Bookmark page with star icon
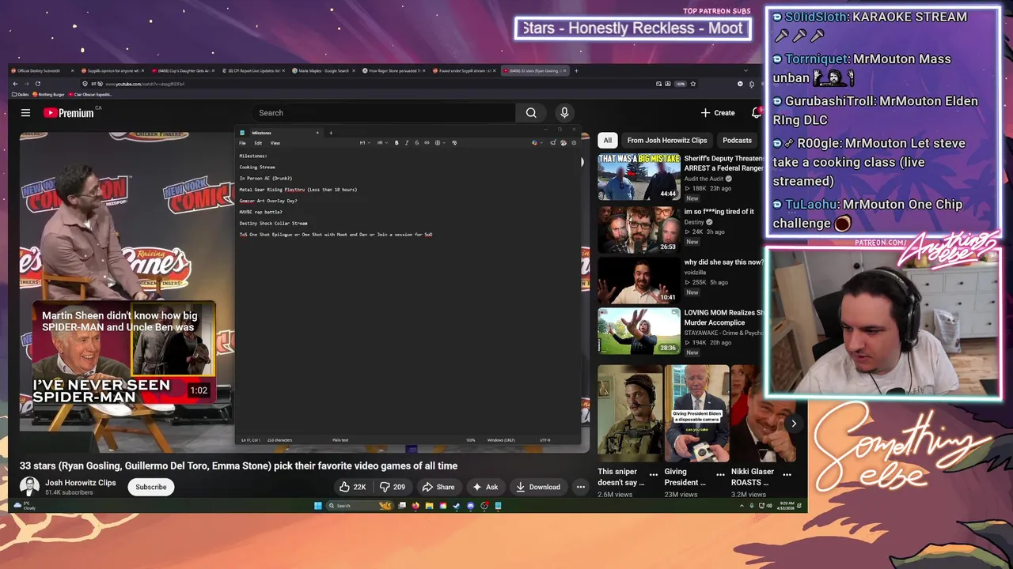Viewport: 1013px width, 569px height. (692, 84)
